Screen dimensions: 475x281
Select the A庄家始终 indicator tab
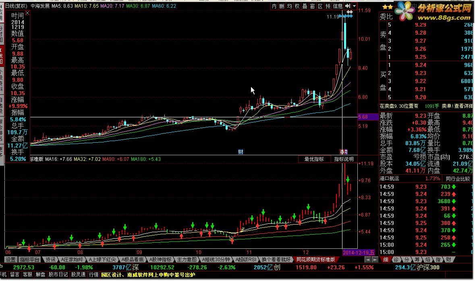click(72, 260)
